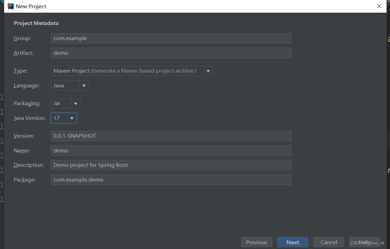Click the Name label
Image resolution: width=390 pixels, height=249 pixels.
click(22, 150)
